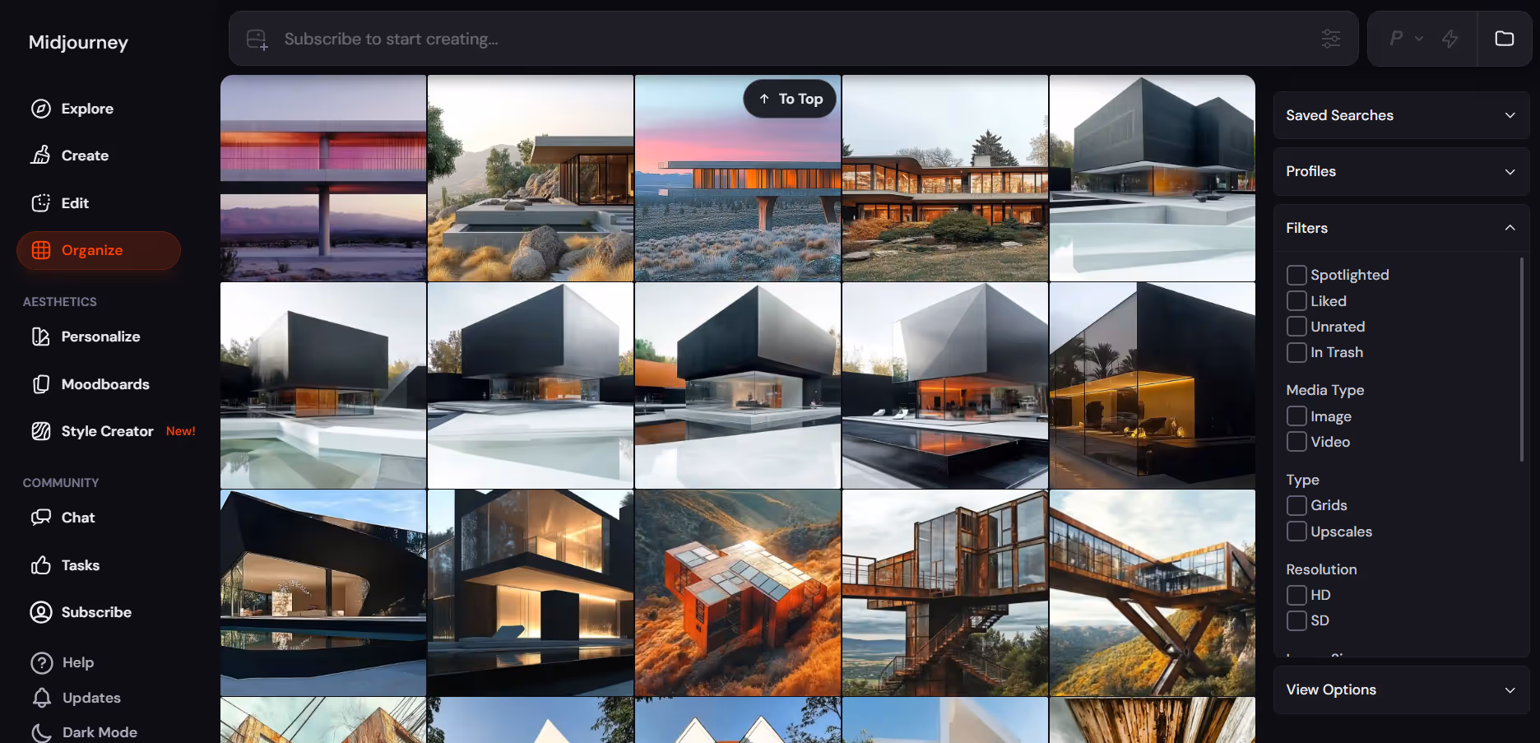Open the Create page

tap(85, 156)
